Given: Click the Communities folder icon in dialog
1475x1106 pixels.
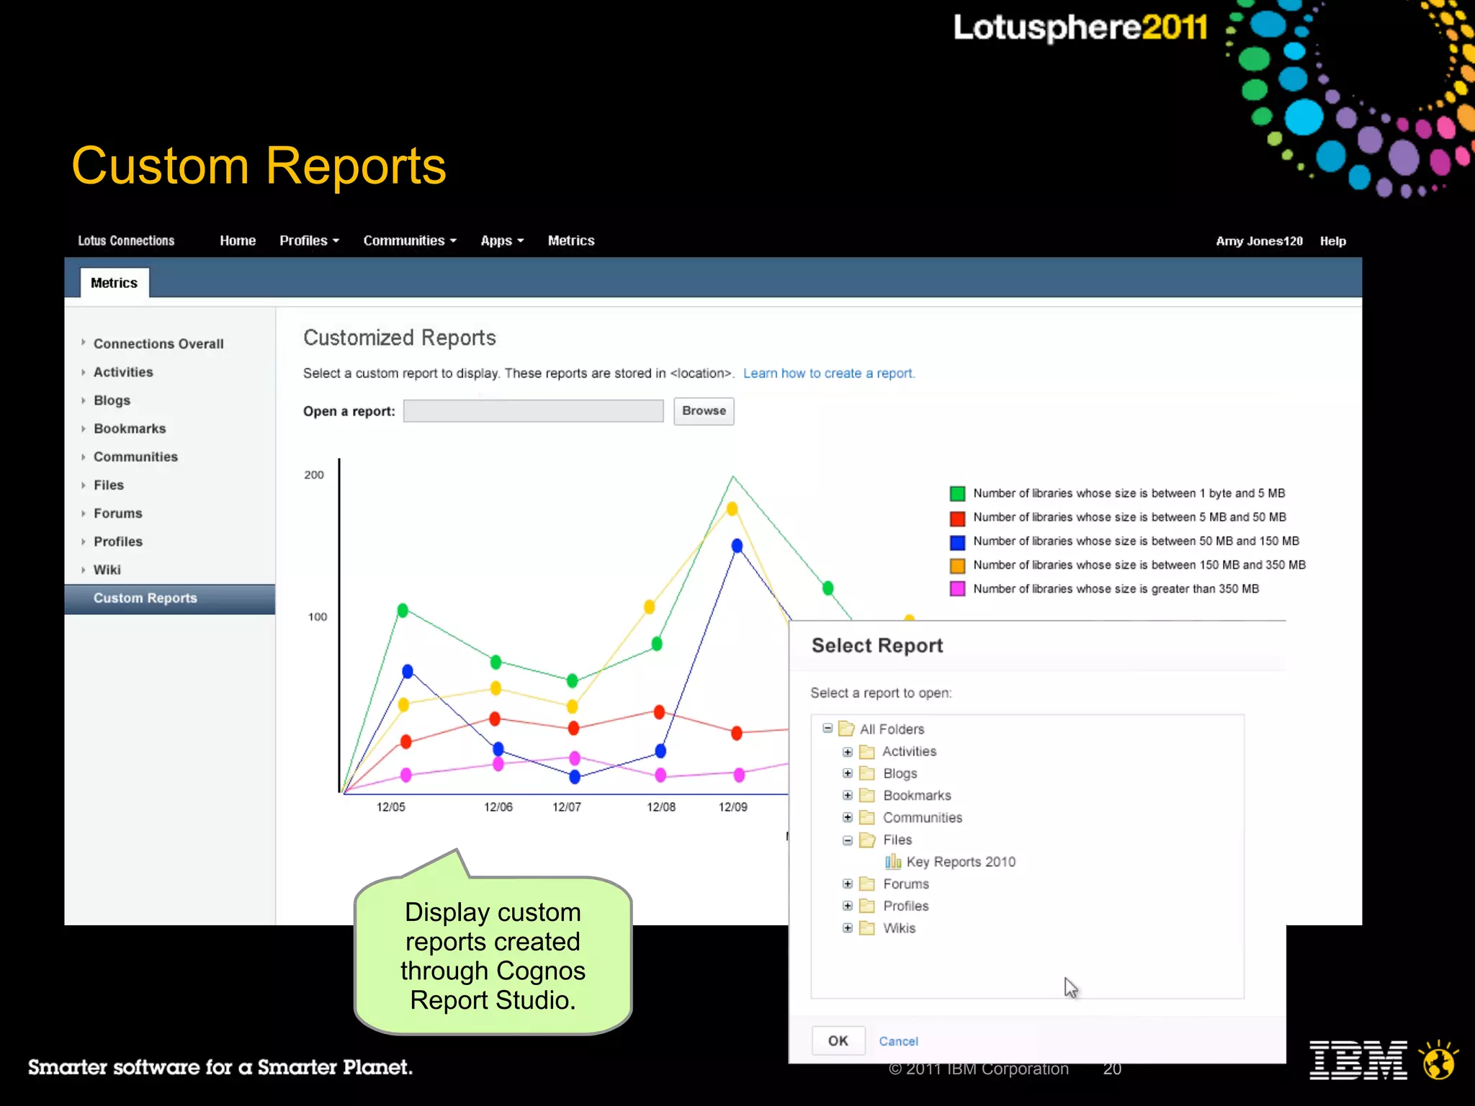Looking at the screenshot, I should point(867,818).
